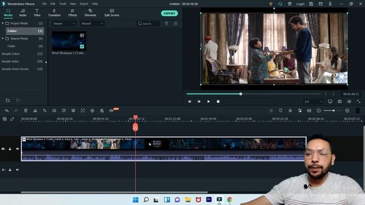Collapse the Shared Media tree
This screenshot has width=365, height=205.
coord(2,38)
